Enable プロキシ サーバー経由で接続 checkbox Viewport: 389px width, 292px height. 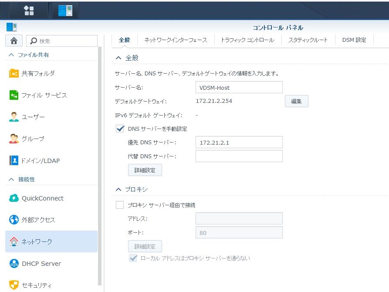coord(120,205)
